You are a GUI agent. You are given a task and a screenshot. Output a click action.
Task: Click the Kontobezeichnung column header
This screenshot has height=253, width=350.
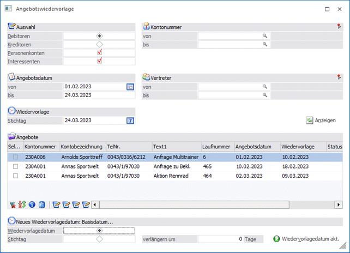tap(82, 146)
